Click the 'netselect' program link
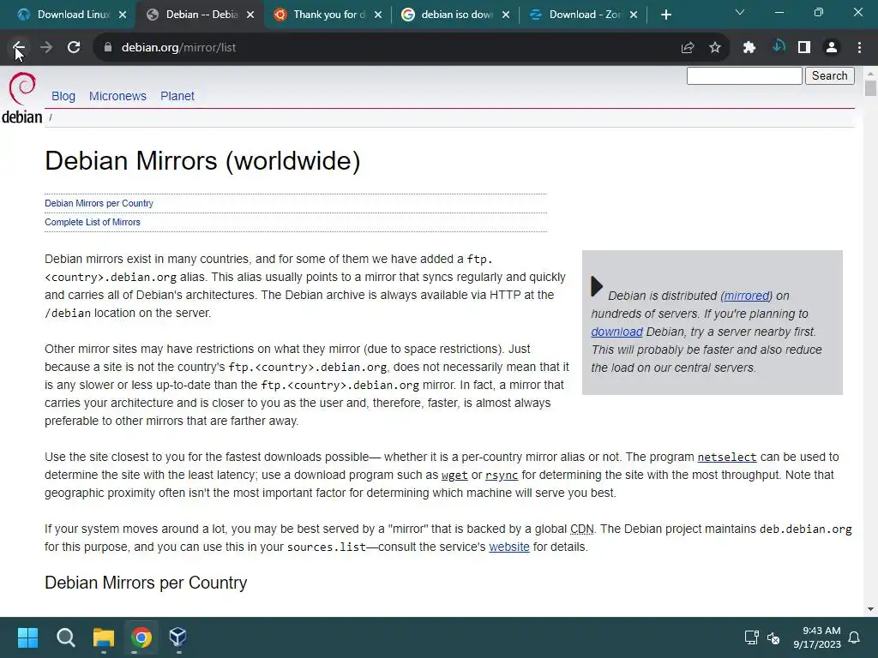Screen dimensions: 878x658 click(x=727, y=458)
